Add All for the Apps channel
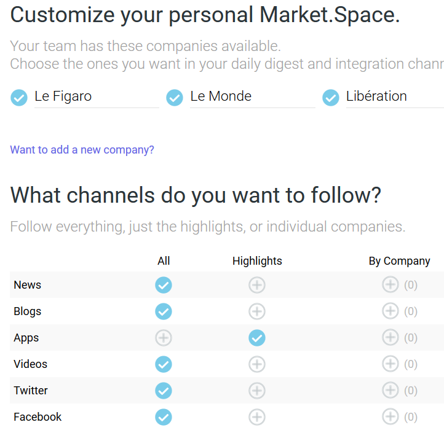The height and width of the screenshot is (441, 444). [164, 338]
